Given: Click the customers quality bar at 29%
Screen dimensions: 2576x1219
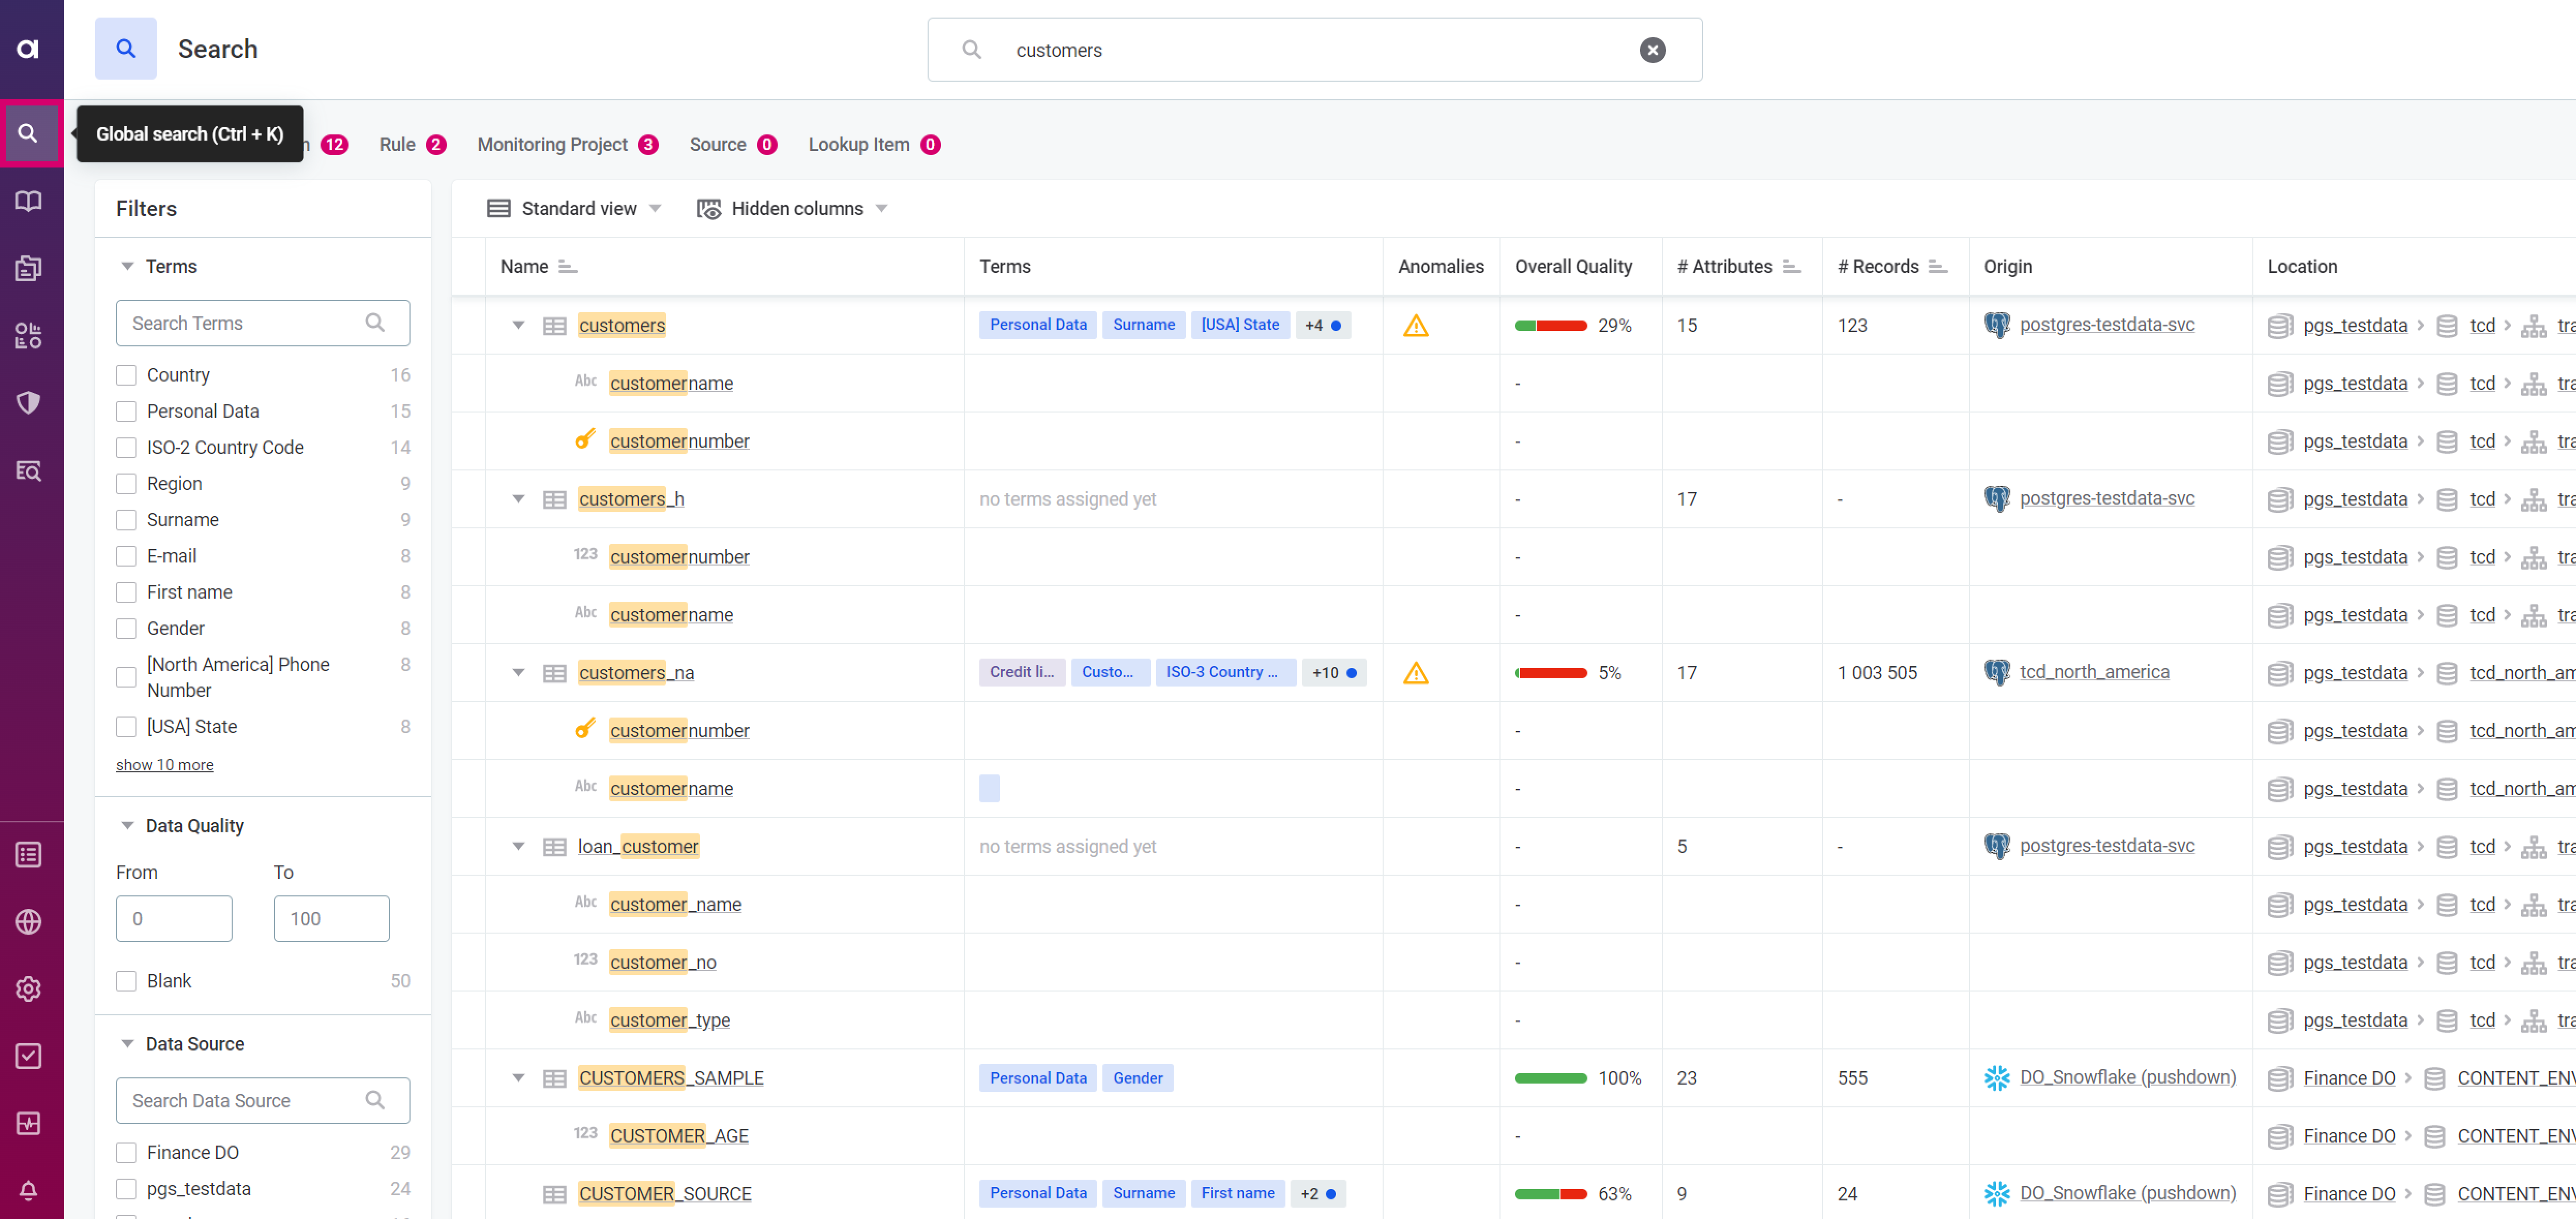Looking at the screenshot, I should click(x=1550, y=326).
